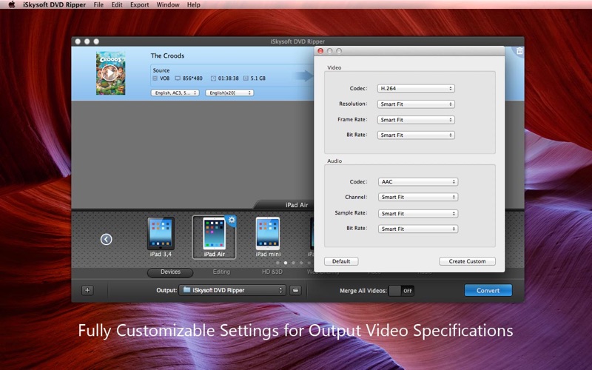Screen dimensions: 592x370
Task: Click the VOB format text
Action: pyautogui.click(x=164, y=78)
